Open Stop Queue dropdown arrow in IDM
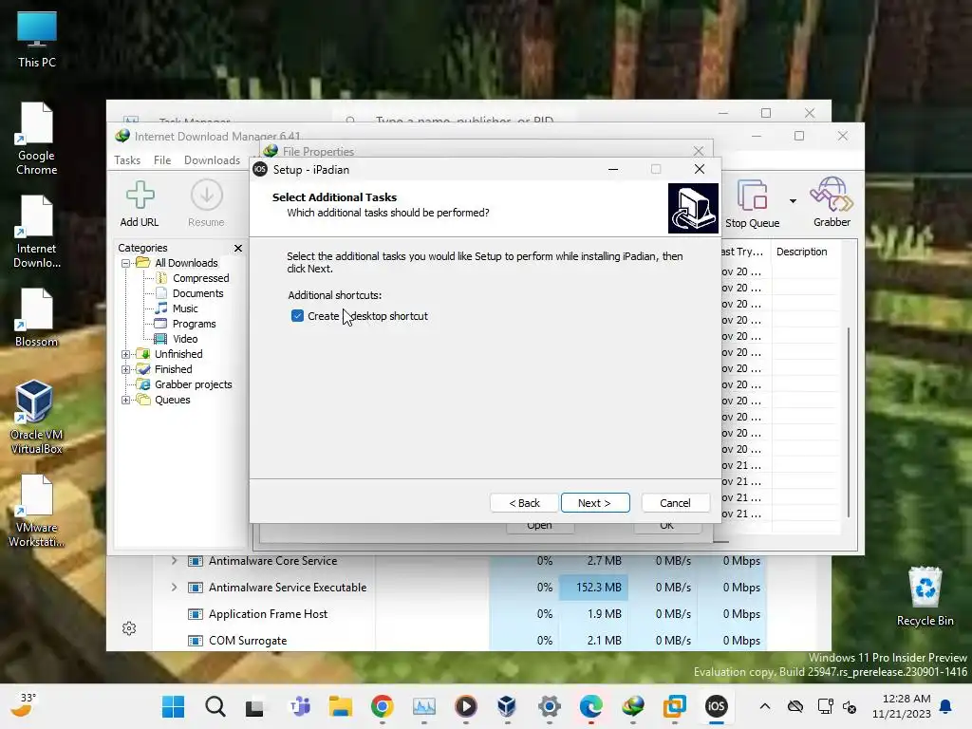Screen dimensions: 972x729 (x=793, y=201)
